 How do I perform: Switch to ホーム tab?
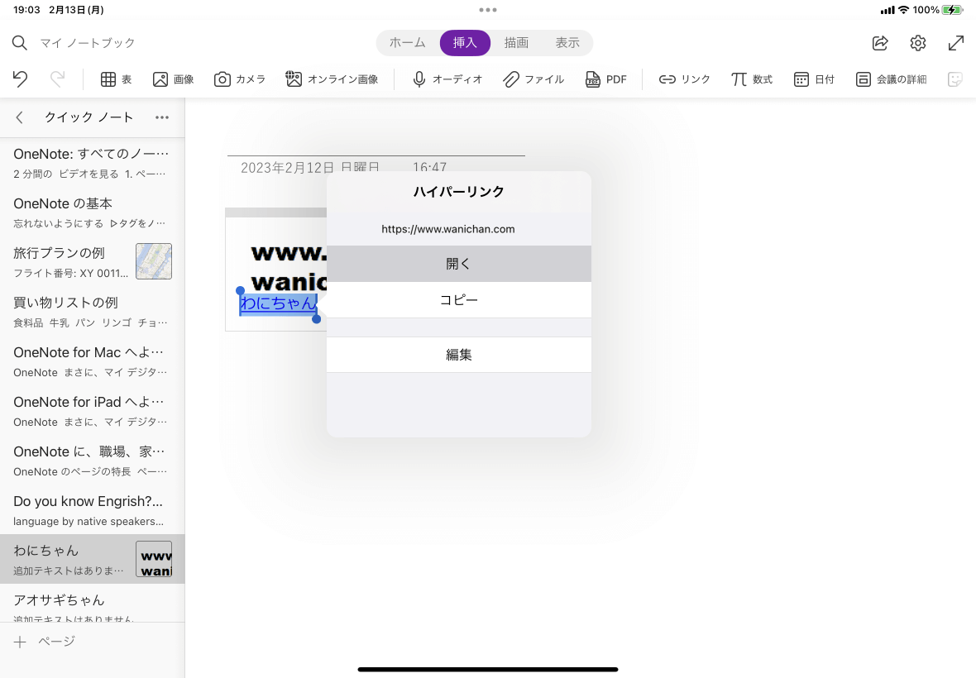(408, 43)
